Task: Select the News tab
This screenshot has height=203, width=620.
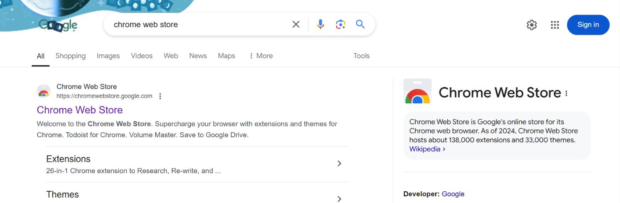Action: point(198,56)
